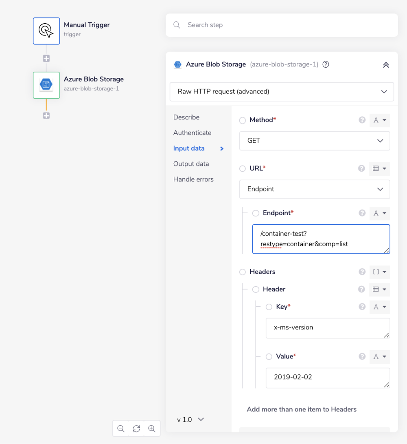Click the Search step input field
Image resolution: width=407 pixels, height=444 pixels.
pyautogui.click(x=285, y=25)
